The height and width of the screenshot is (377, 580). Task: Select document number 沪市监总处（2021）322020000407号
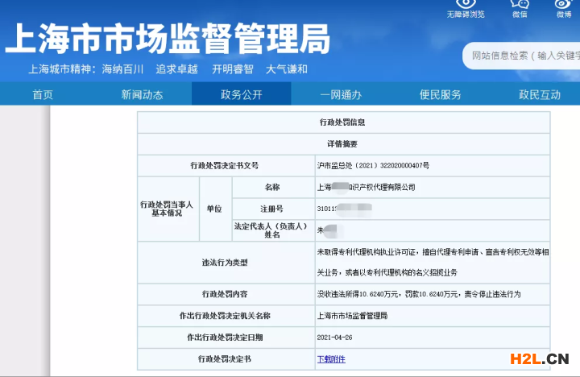(373, 166)
